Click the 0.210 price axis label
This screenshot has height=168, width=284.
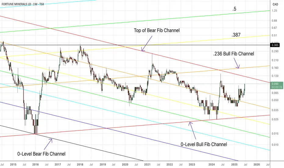tap(275, 60)
